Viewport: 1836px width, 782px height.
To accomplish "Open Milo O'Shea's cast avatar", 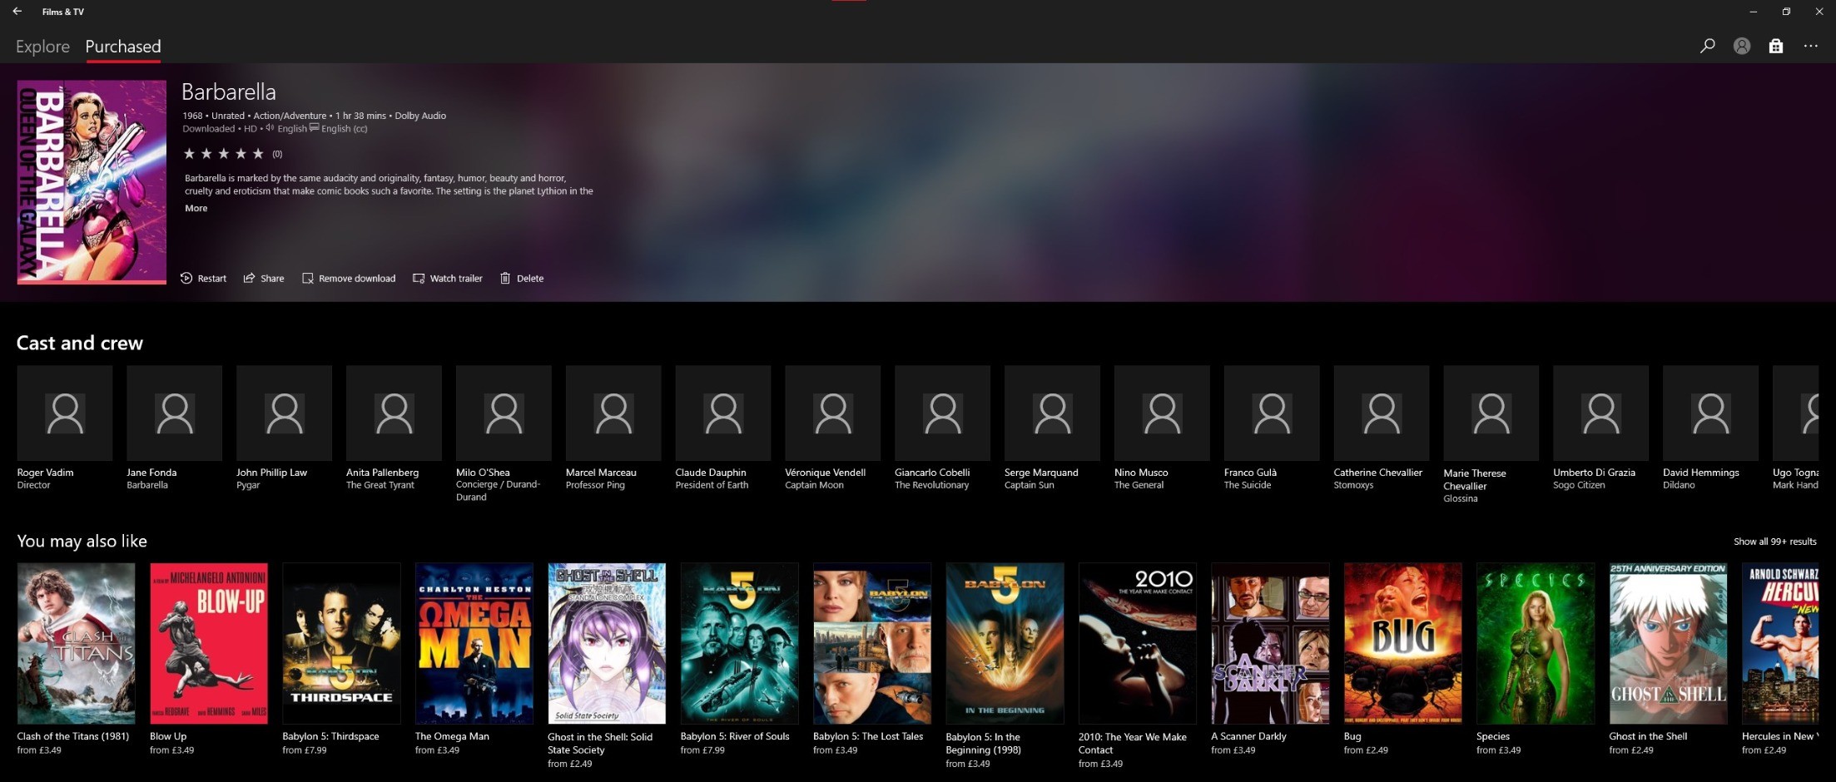I will click(x=504, y=413).
